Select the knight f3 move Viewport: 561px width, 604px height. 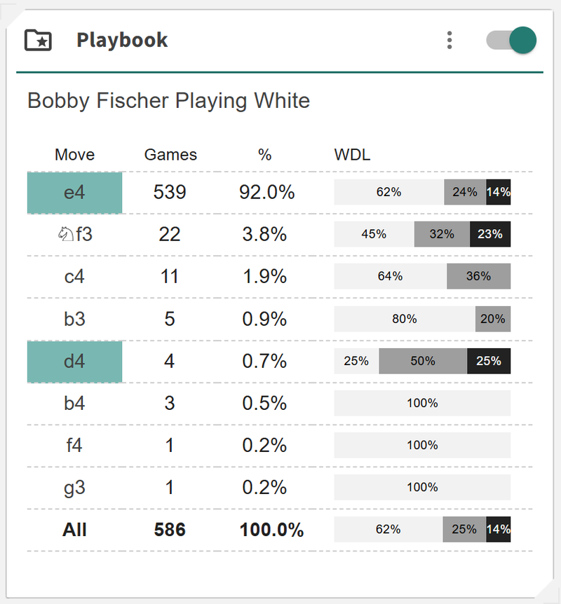pyautogui.click(x=74, y=235)
